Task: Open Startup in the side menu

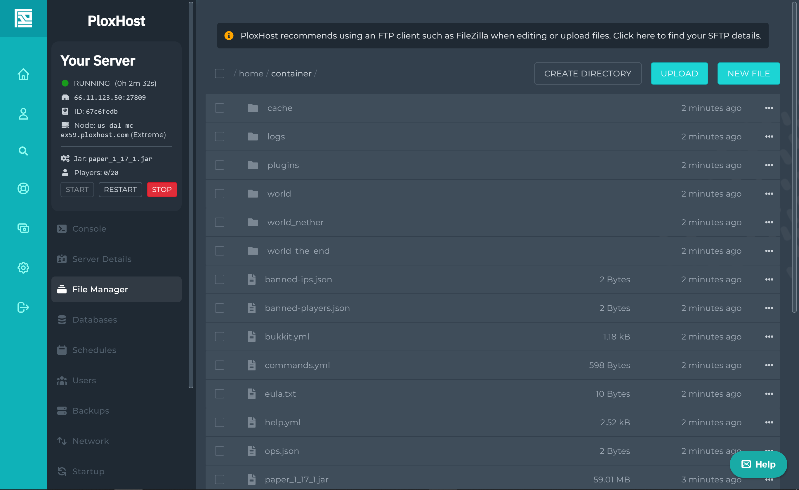Action: (117, 471)
